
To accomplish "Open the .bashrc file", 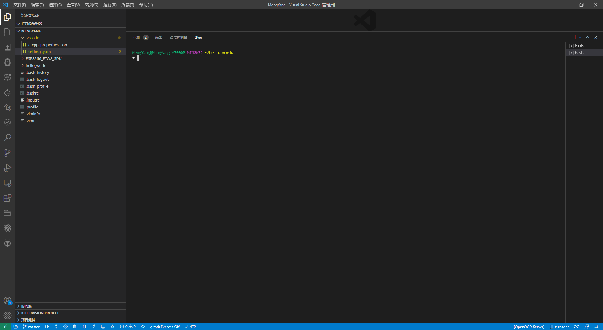I will pos(70,93).
